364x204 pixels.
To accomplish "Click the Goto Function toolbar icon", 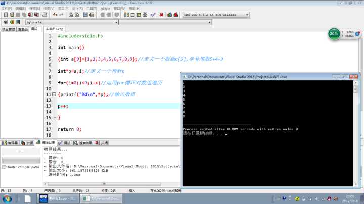I will [x=85, y=15].
